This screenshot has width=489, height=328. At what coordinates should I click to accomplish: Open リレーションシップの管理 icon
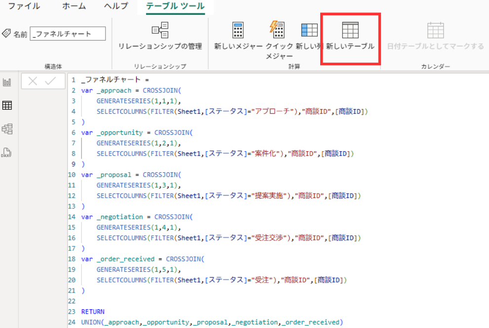[x=160, y=30]
